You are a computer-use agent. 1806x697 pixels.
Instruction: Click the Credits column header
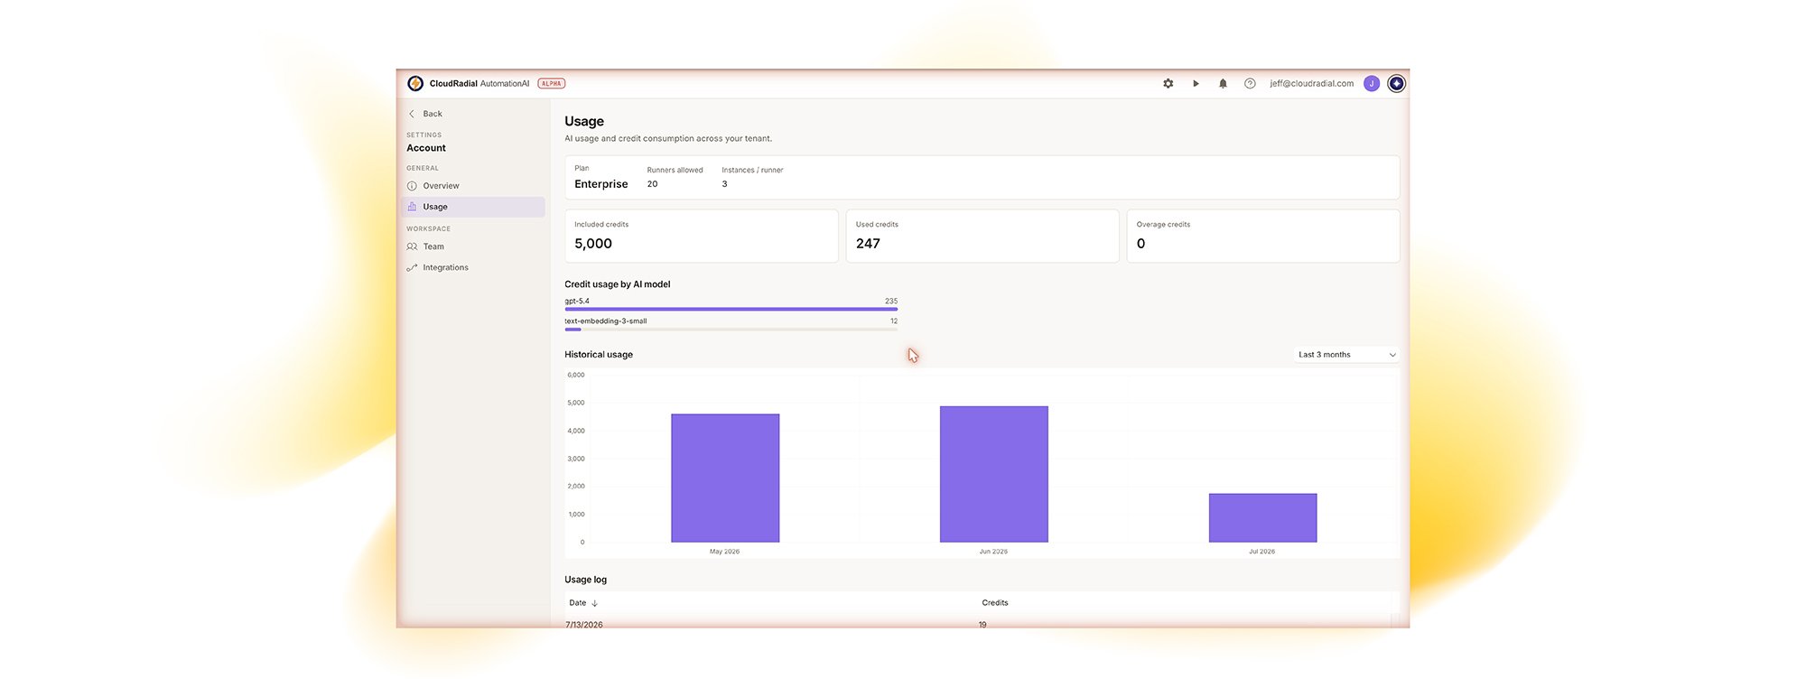995,603
